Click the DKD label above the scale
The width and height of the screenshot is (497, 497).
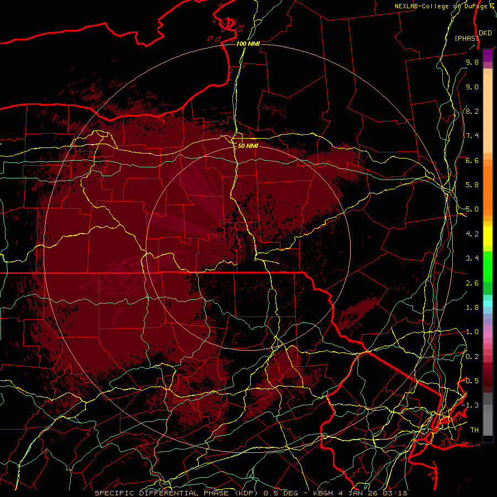point(485,33)
